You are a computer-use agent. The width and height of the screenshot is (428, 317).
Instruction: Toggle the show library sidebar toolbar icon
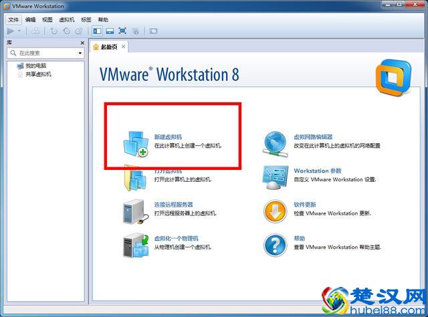[x=97, y=31]
